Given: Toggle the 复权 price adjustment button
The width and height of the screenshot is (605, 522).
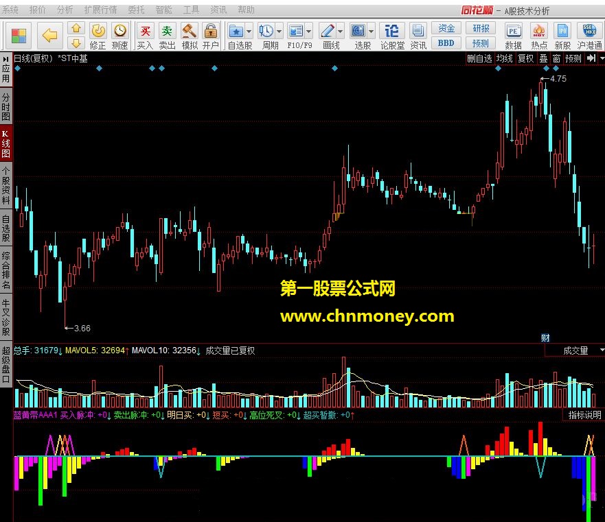Looking at the screenshot, I should pyautogui.click(x=525, y=58).
